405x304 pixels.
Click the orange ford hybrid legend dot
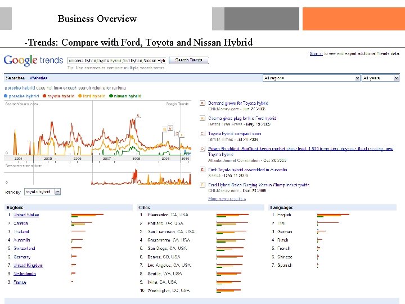pyautogui.click(x=80, y=96)
